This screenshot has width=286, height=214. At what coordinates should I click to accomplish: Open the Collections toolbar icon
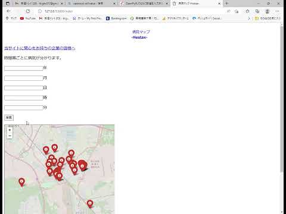coord(257,11)
